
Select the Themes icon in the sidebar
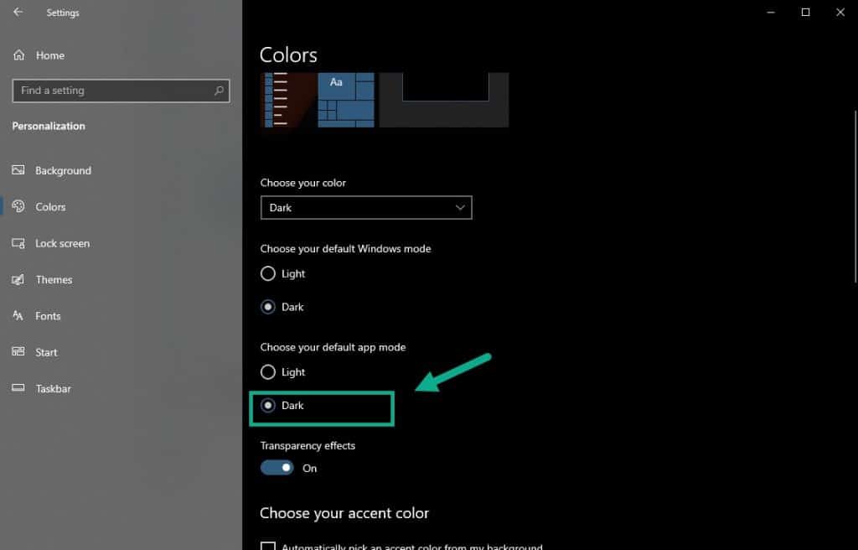click(x=18, y=279)
